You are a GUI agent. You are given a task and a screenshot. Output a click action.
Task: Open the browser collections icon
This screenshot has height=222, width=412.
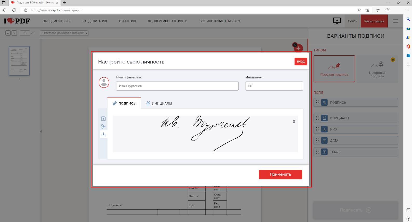coord(387,10)
